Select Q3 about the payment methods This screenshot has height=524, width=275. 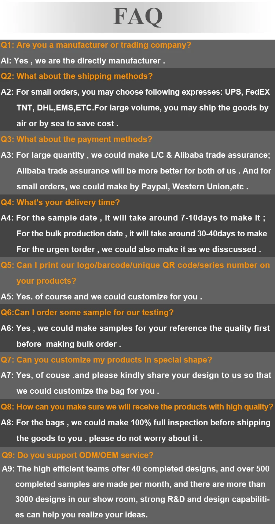(76, 139)
